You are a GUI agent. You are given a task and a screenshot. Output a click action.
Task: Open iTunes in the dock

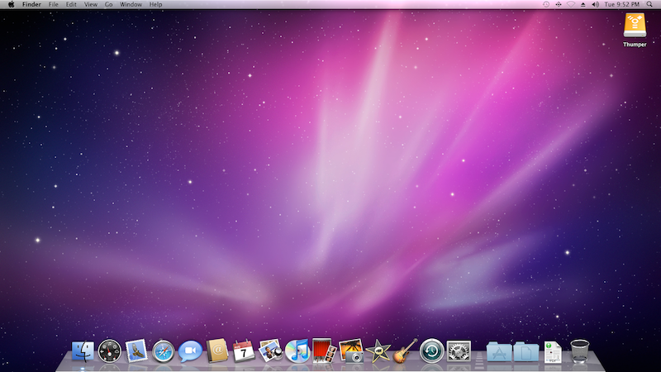pos(297,351)
